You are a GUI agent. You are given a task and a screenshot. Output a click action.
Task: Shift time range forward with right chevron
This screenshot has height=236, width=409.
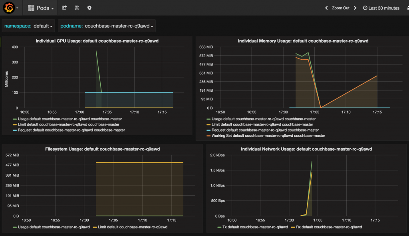355,8
